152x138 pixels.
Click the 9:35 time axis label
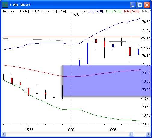pos(113,130)
